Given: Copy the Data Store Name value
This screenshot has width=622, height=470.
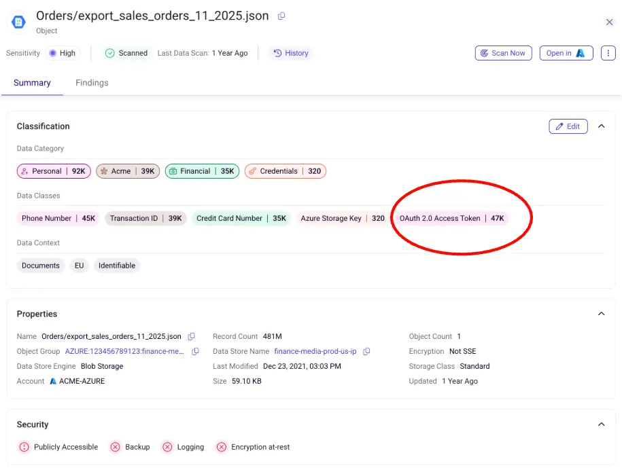Looking at the screenshot, I should (x=366, y=352).
